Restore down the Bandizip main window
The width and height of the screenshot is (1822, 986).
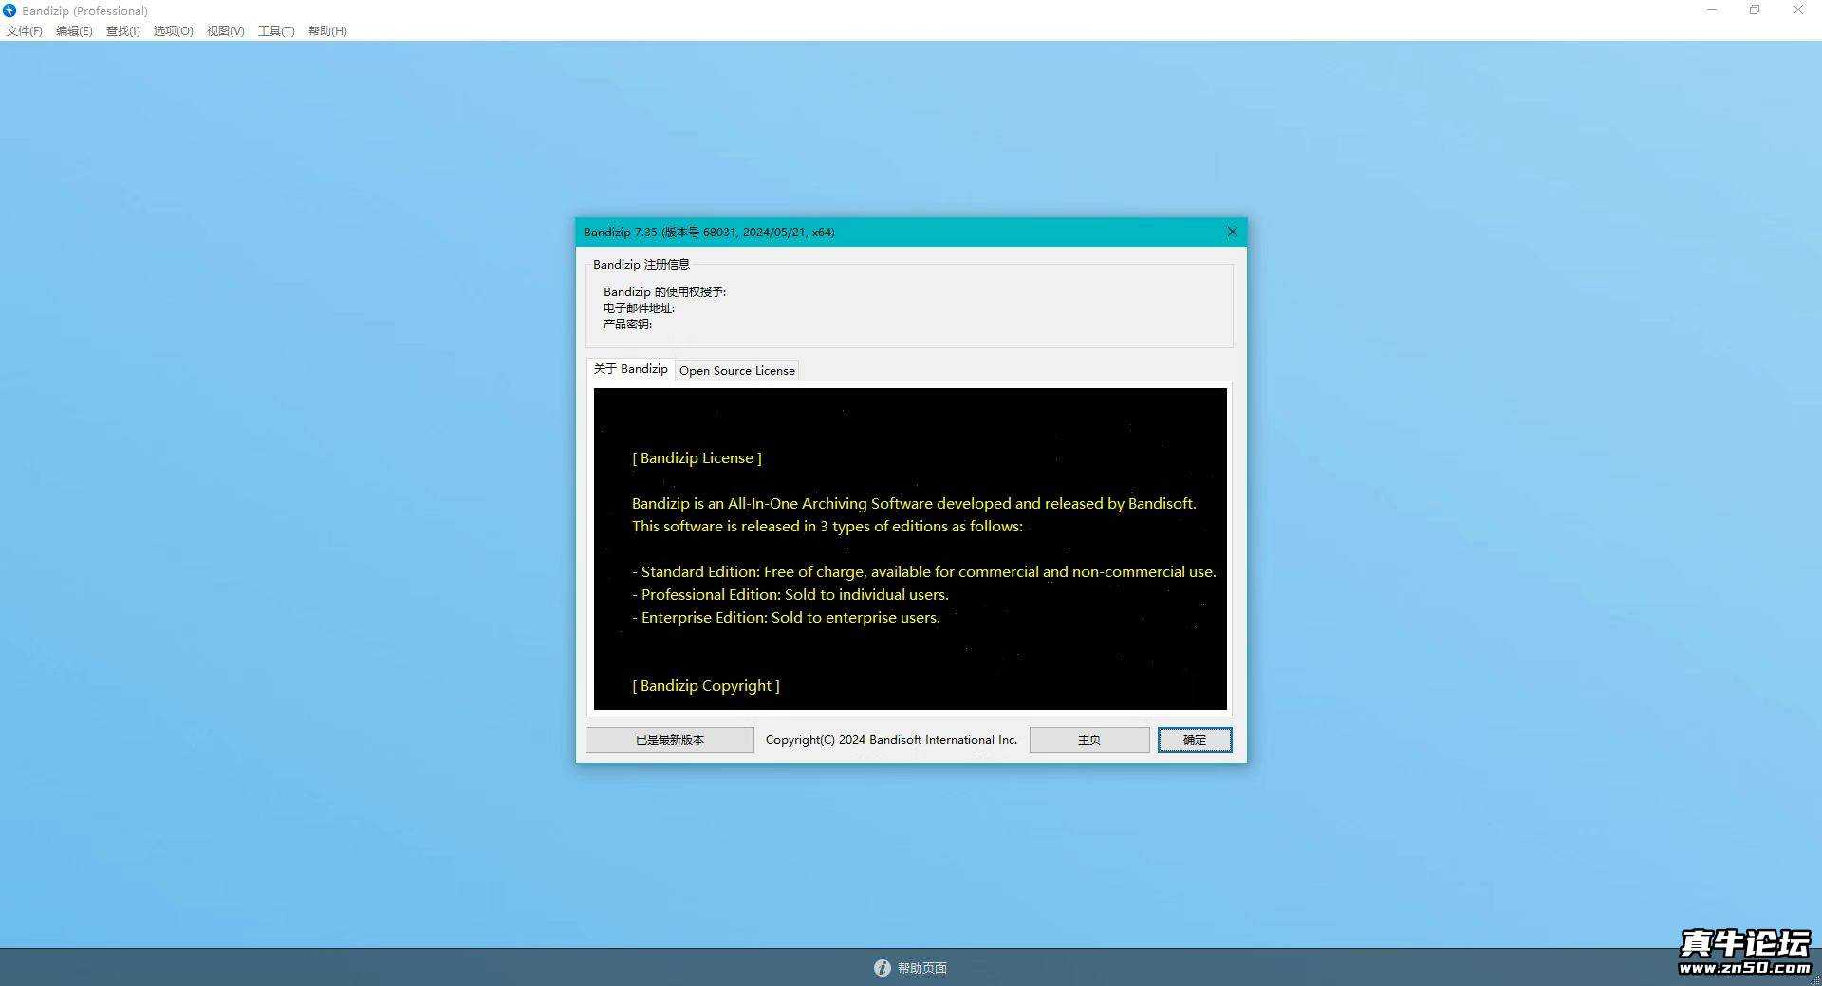pos(1755,10)
